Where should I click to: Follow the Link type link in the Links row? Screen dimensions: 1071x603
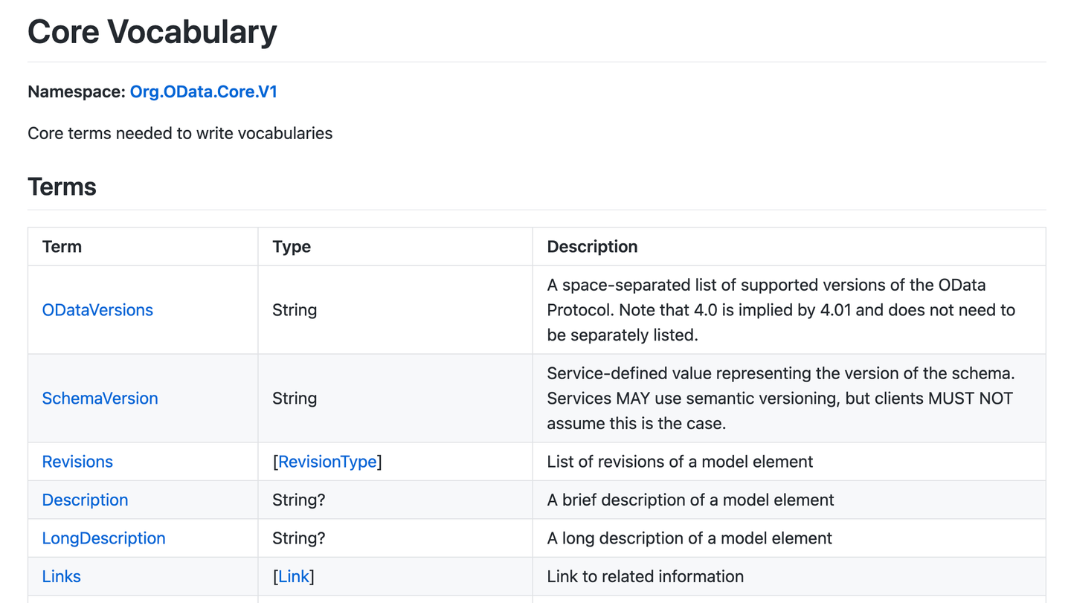[294, 576]
